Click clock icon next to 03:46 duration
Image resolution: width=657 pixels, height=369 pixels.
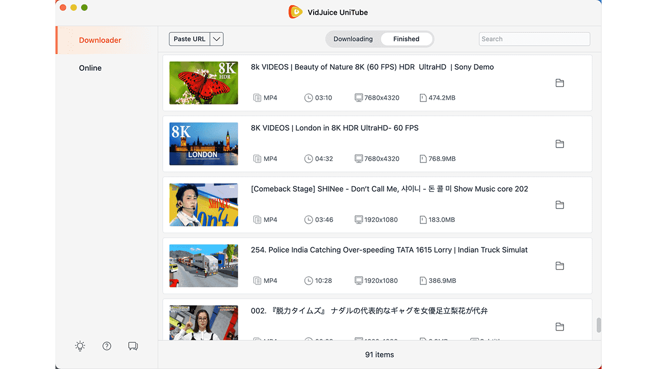coord(308,220)
